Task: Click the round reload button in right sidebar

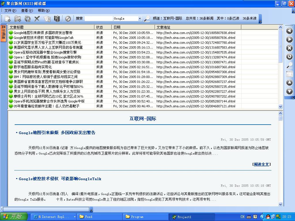Action: (x=289, y=57)
